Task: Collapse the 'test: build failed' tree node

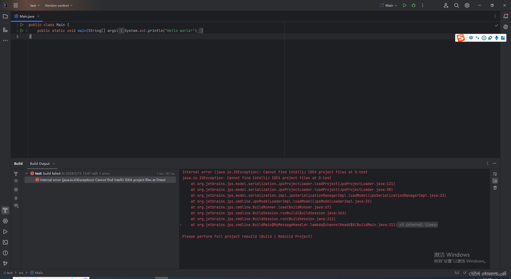Action: pos(27,173)
